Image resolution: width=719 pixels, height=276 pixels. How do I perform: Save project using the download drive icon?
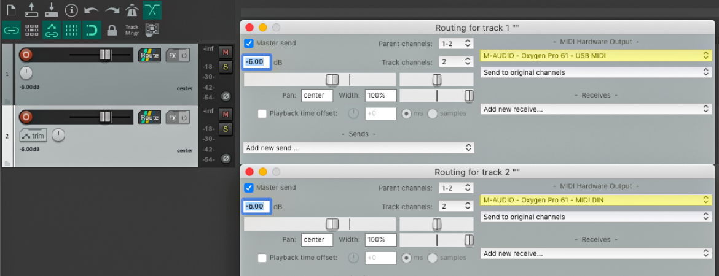click(52, 10)
